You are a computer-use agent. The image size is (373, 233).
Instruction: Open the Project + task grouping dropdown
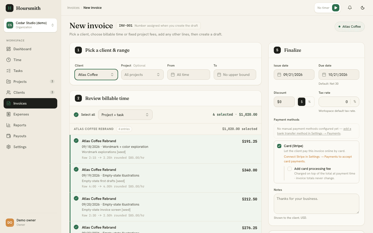coord(125,115)
